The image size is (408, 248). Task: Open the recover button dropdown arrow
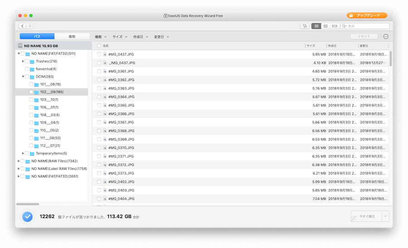tap(385, 216)
